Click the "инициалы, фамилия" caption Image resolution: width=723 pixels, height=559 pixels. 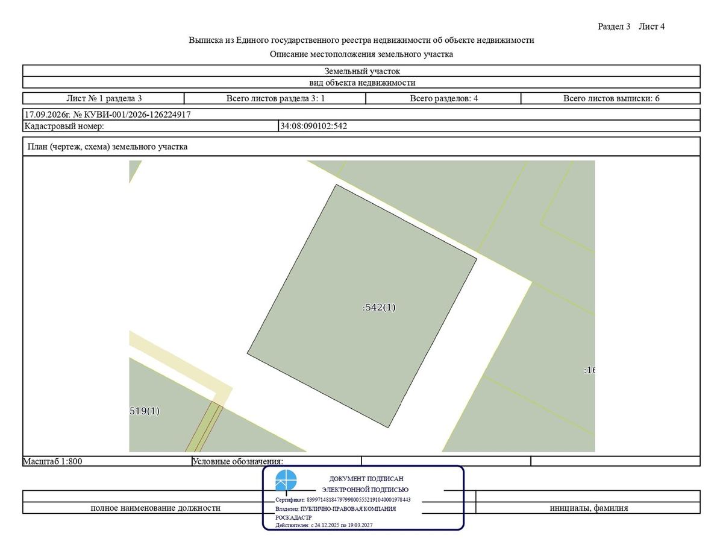(589, 508)
